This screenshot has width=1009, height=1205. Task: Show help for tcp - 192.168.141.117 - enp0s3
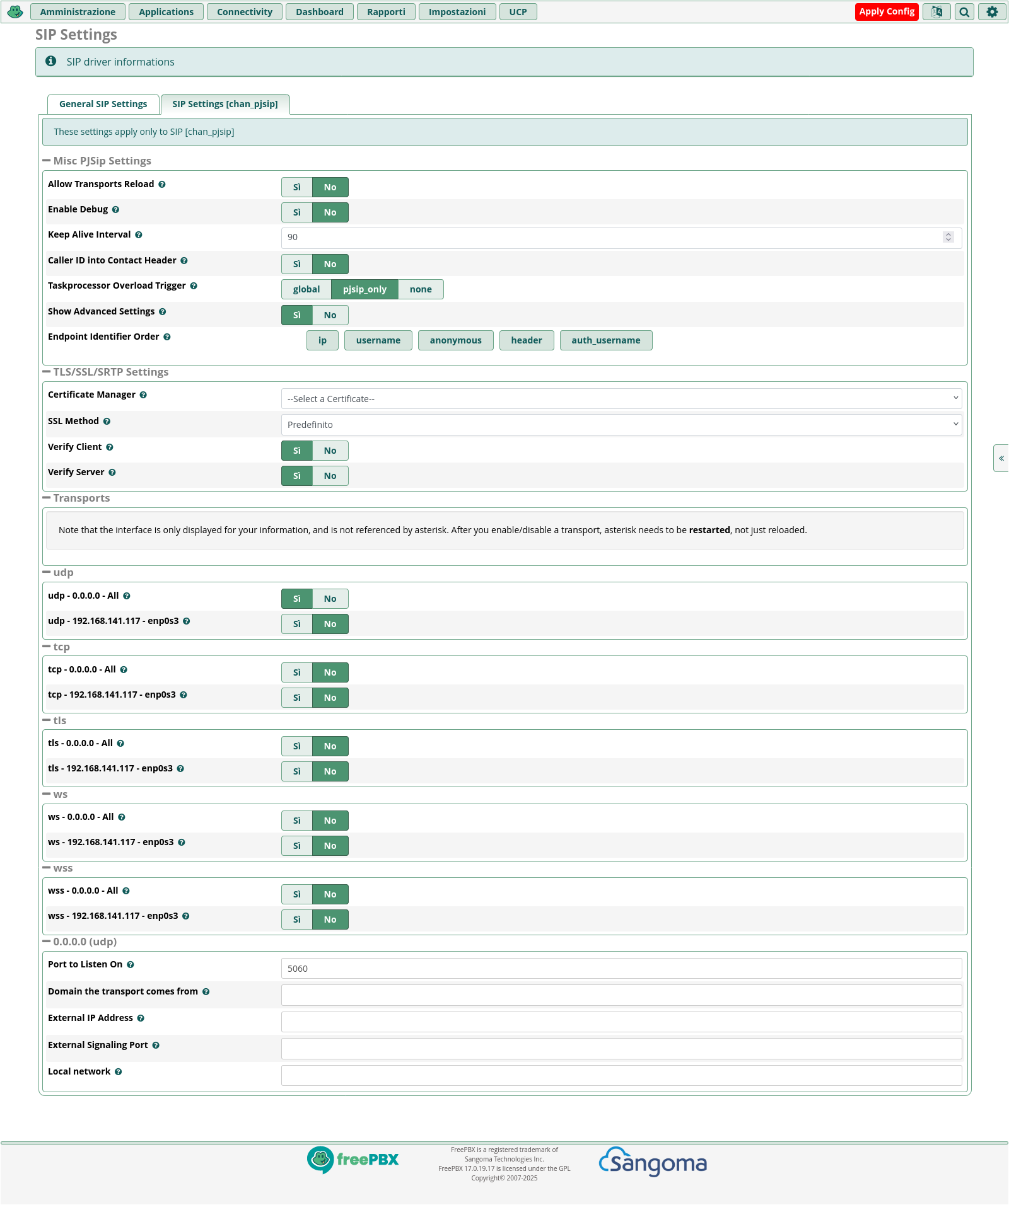click(184, 695)
